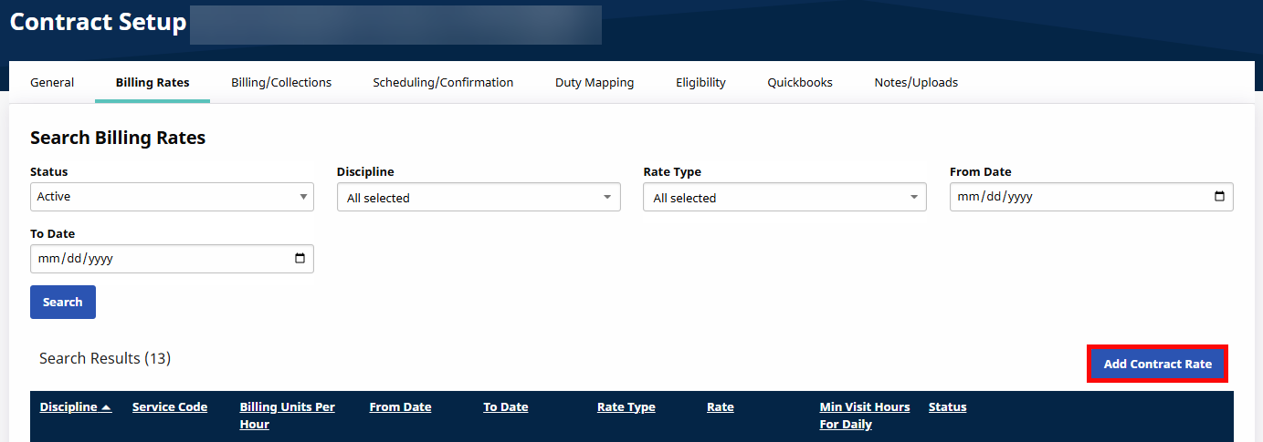Open the Eligibility tab
Image resolution: width=1263 pixels, height=442 pixels.
[x=700, y=83]
